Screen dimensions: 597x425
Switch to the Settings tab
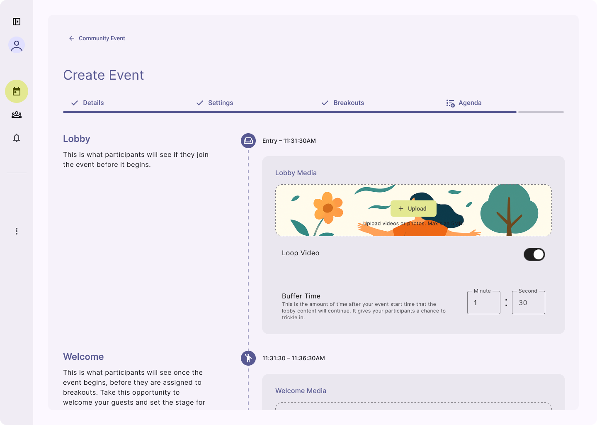click(x=215, y=103)
